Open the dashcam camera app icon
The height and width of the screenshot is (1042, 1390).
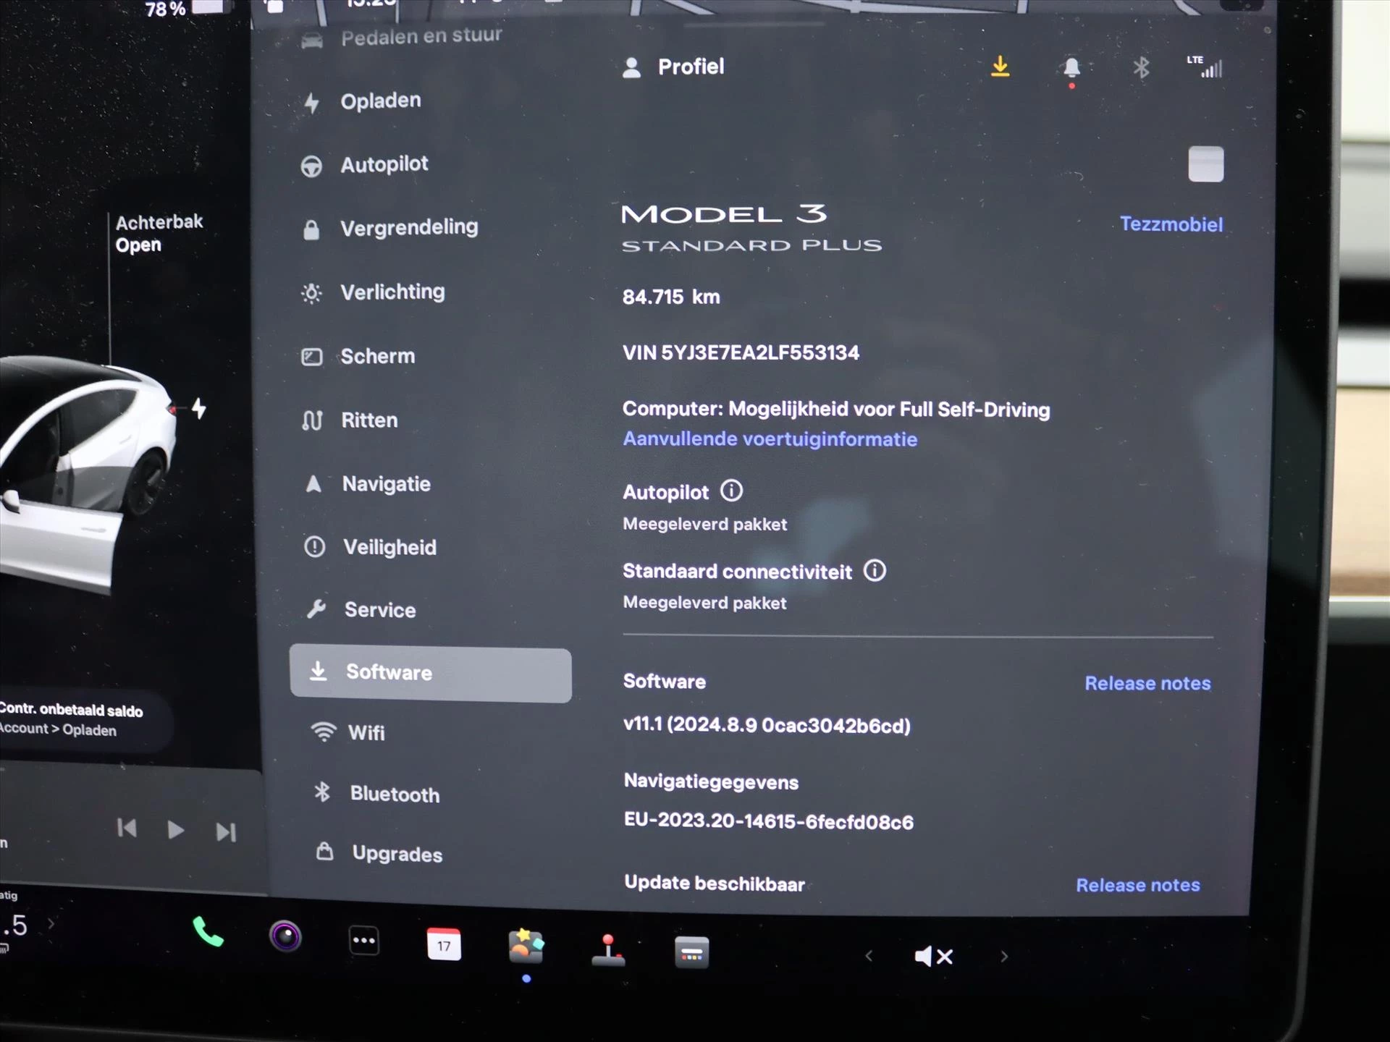tap(285, 936)
